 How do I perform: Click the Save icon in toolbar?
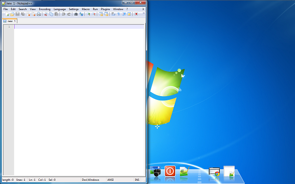coord(17,14)
